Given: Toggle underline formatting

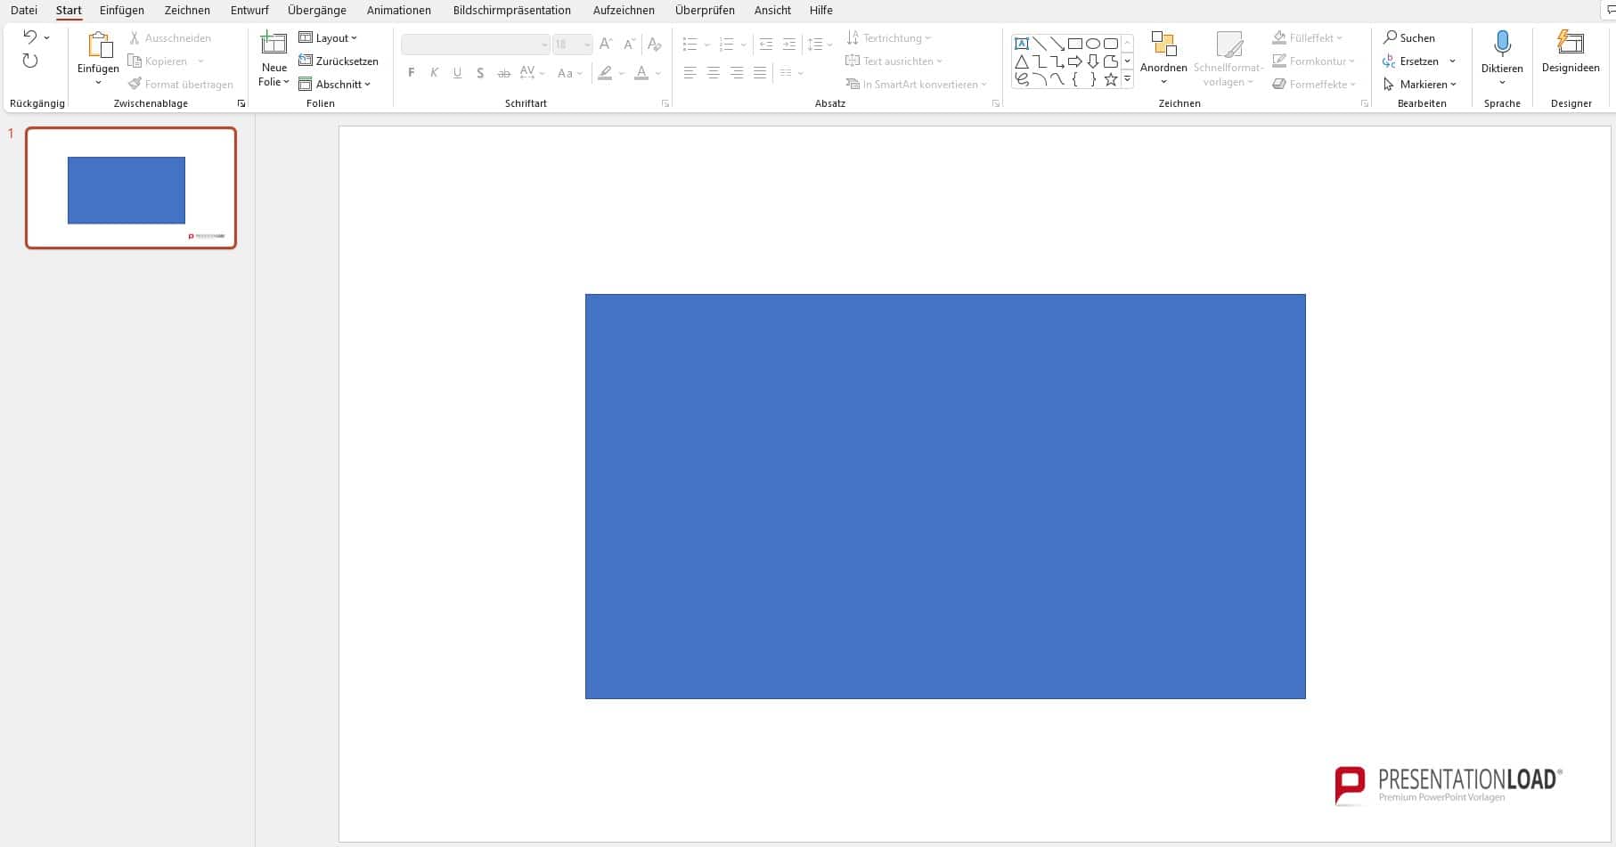Looking at the screenshot, I should point(457,72).
